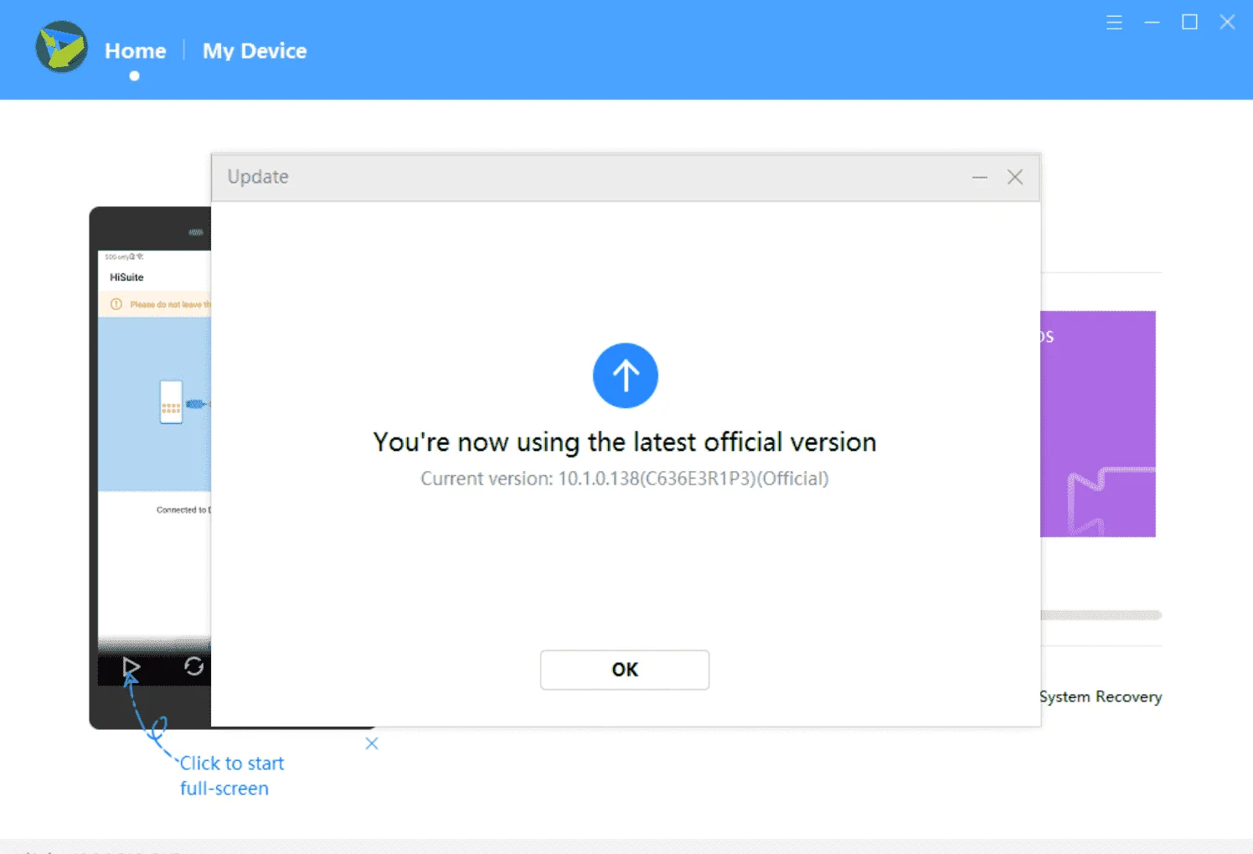1253x854 pixels.
Task: Click the HiSuite label in phone preview
Action: pos(126,277)
